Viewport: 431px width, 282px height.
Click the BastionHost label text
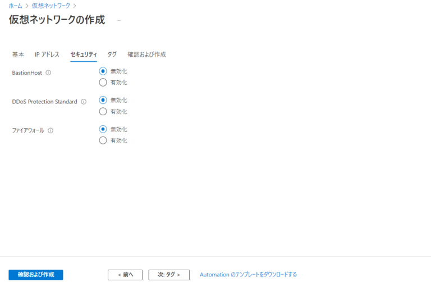point(27,73)
